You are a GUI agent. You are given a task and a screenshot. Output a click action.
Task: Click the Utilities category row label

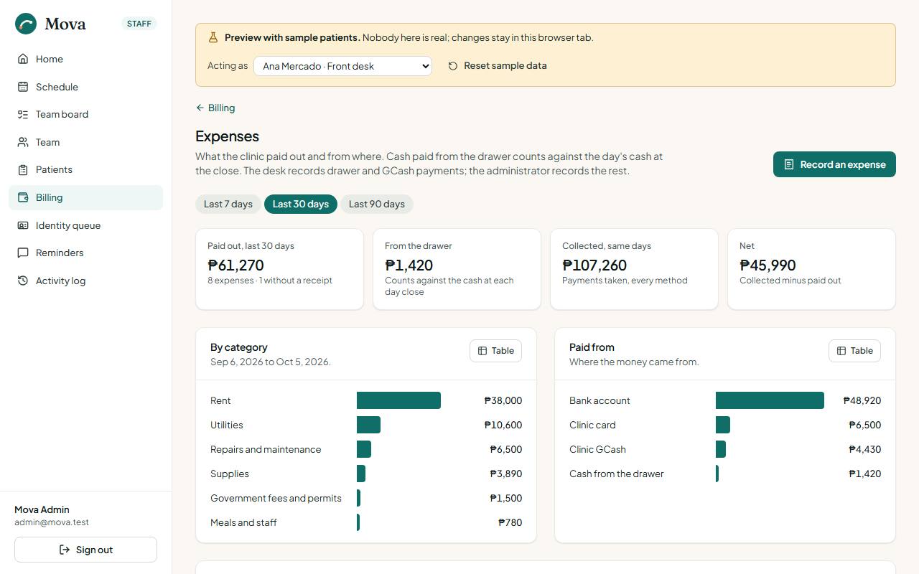pos(227,425)
